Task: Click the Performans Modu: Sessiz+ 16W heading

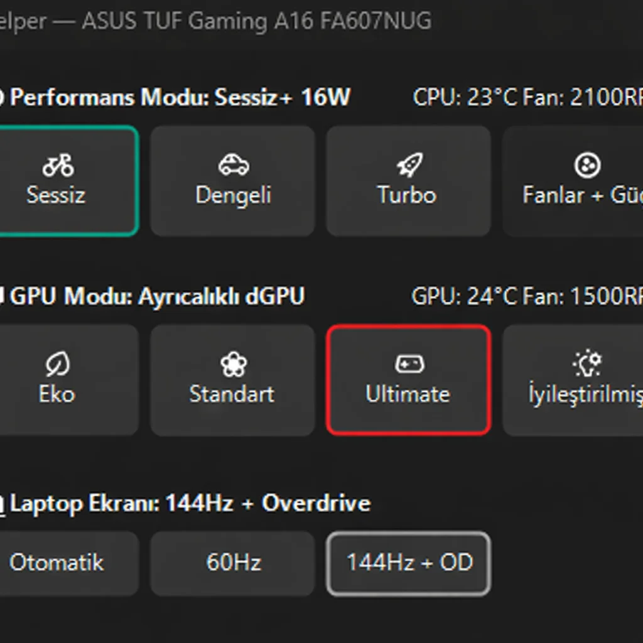Action: [180, 98]
